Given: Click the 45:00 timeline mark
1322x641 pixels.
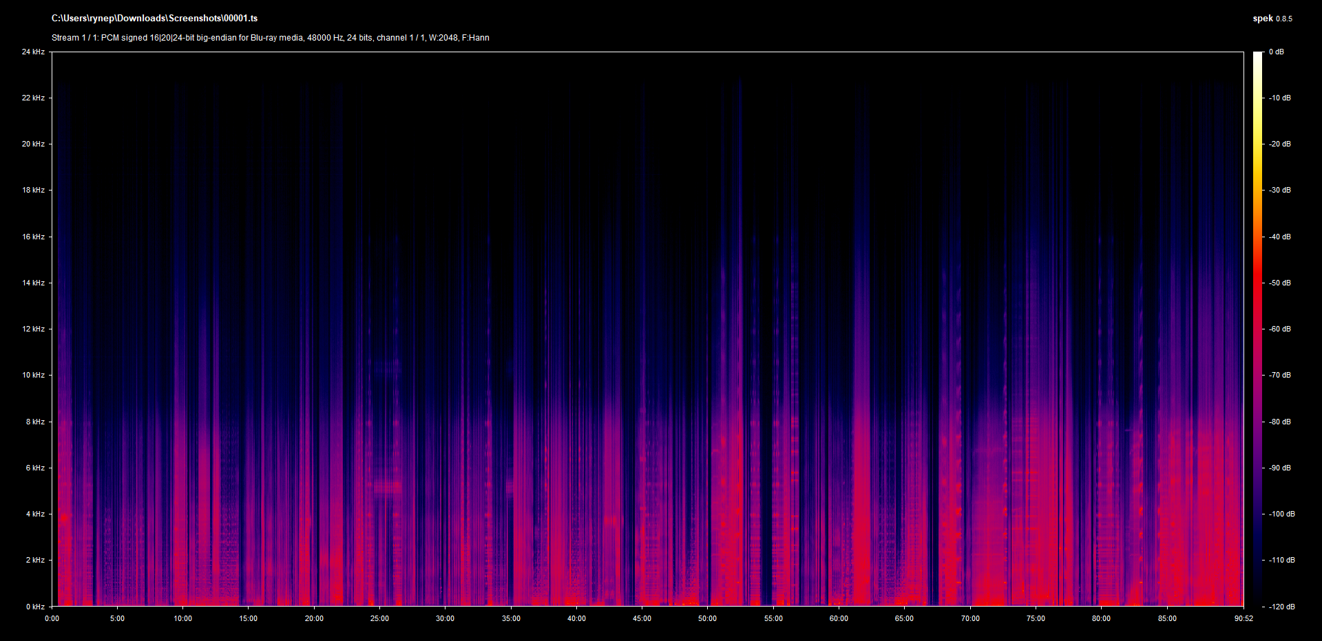Looking at the screenshot, I should 642,618.
